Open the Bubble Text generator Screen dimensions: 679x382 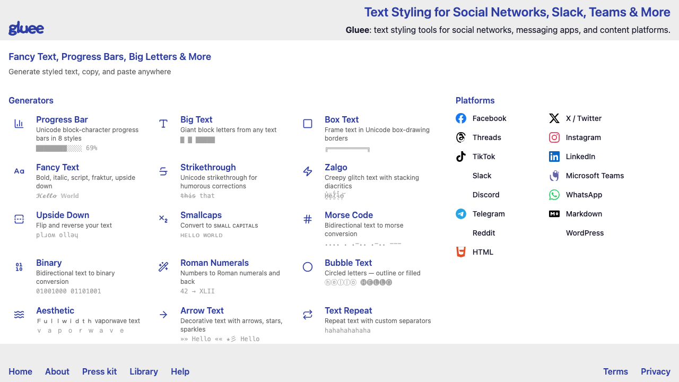[348, 263]
